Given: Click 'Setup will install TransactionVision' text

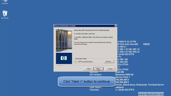Looking at the screenshot, I should [92, 30].
